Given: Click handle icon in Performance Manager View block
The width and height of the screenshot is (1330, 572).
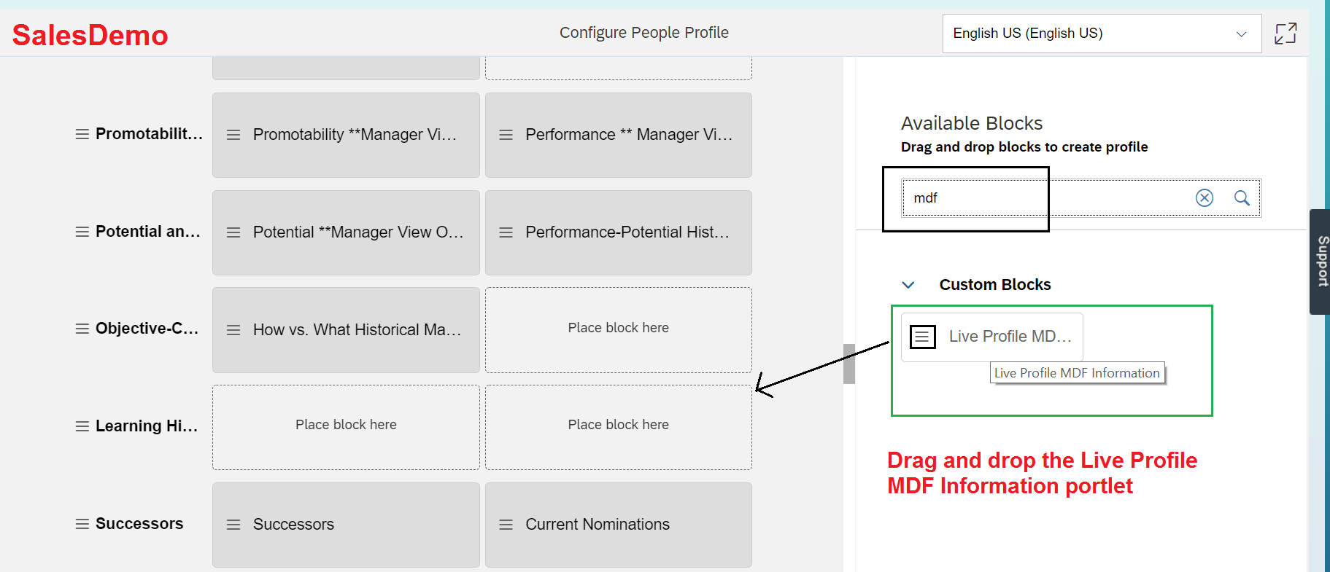Looking at the screenshot, I should tap(506, 135).
